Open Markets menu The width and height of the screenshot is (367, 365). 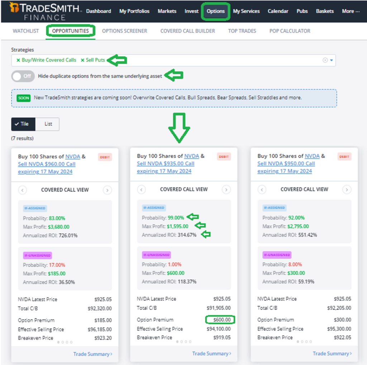tap(167, 11)
